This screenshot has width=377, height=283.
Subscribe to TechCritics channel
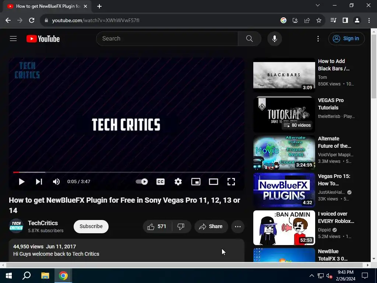pos(91,227)
